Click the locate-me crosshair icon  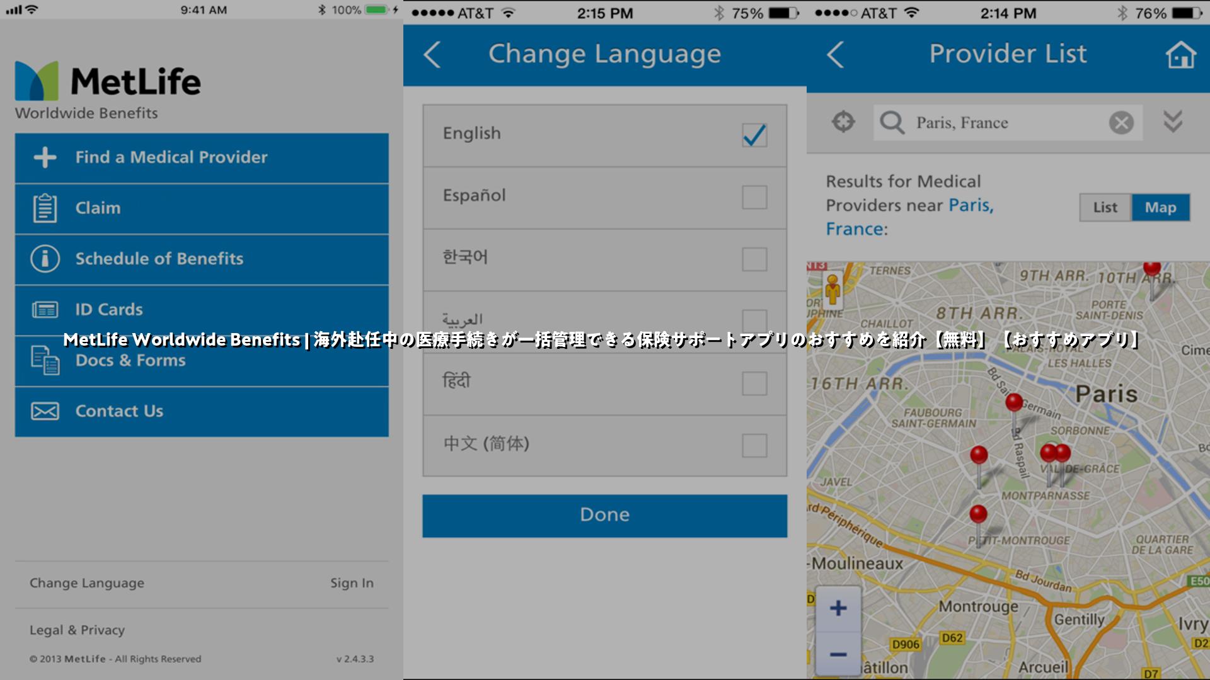click(x=843, y=122)
